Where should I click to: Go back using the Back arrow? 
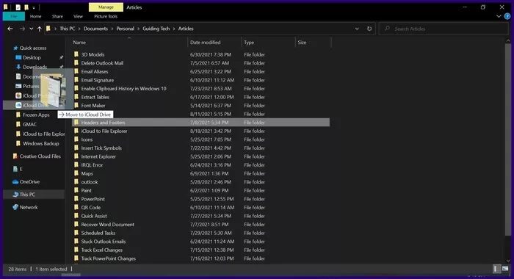point(10,29)
